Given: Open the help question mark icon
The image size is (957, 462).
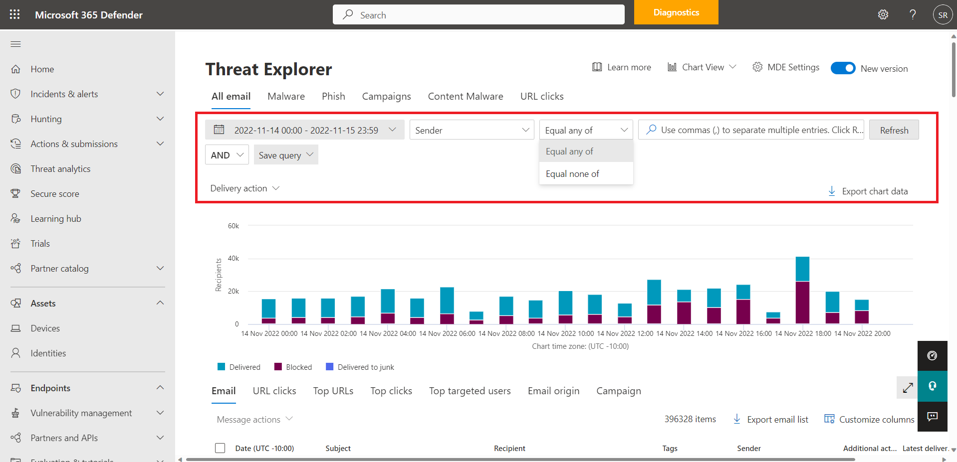Looking at the screenshot, I should 913,14.
